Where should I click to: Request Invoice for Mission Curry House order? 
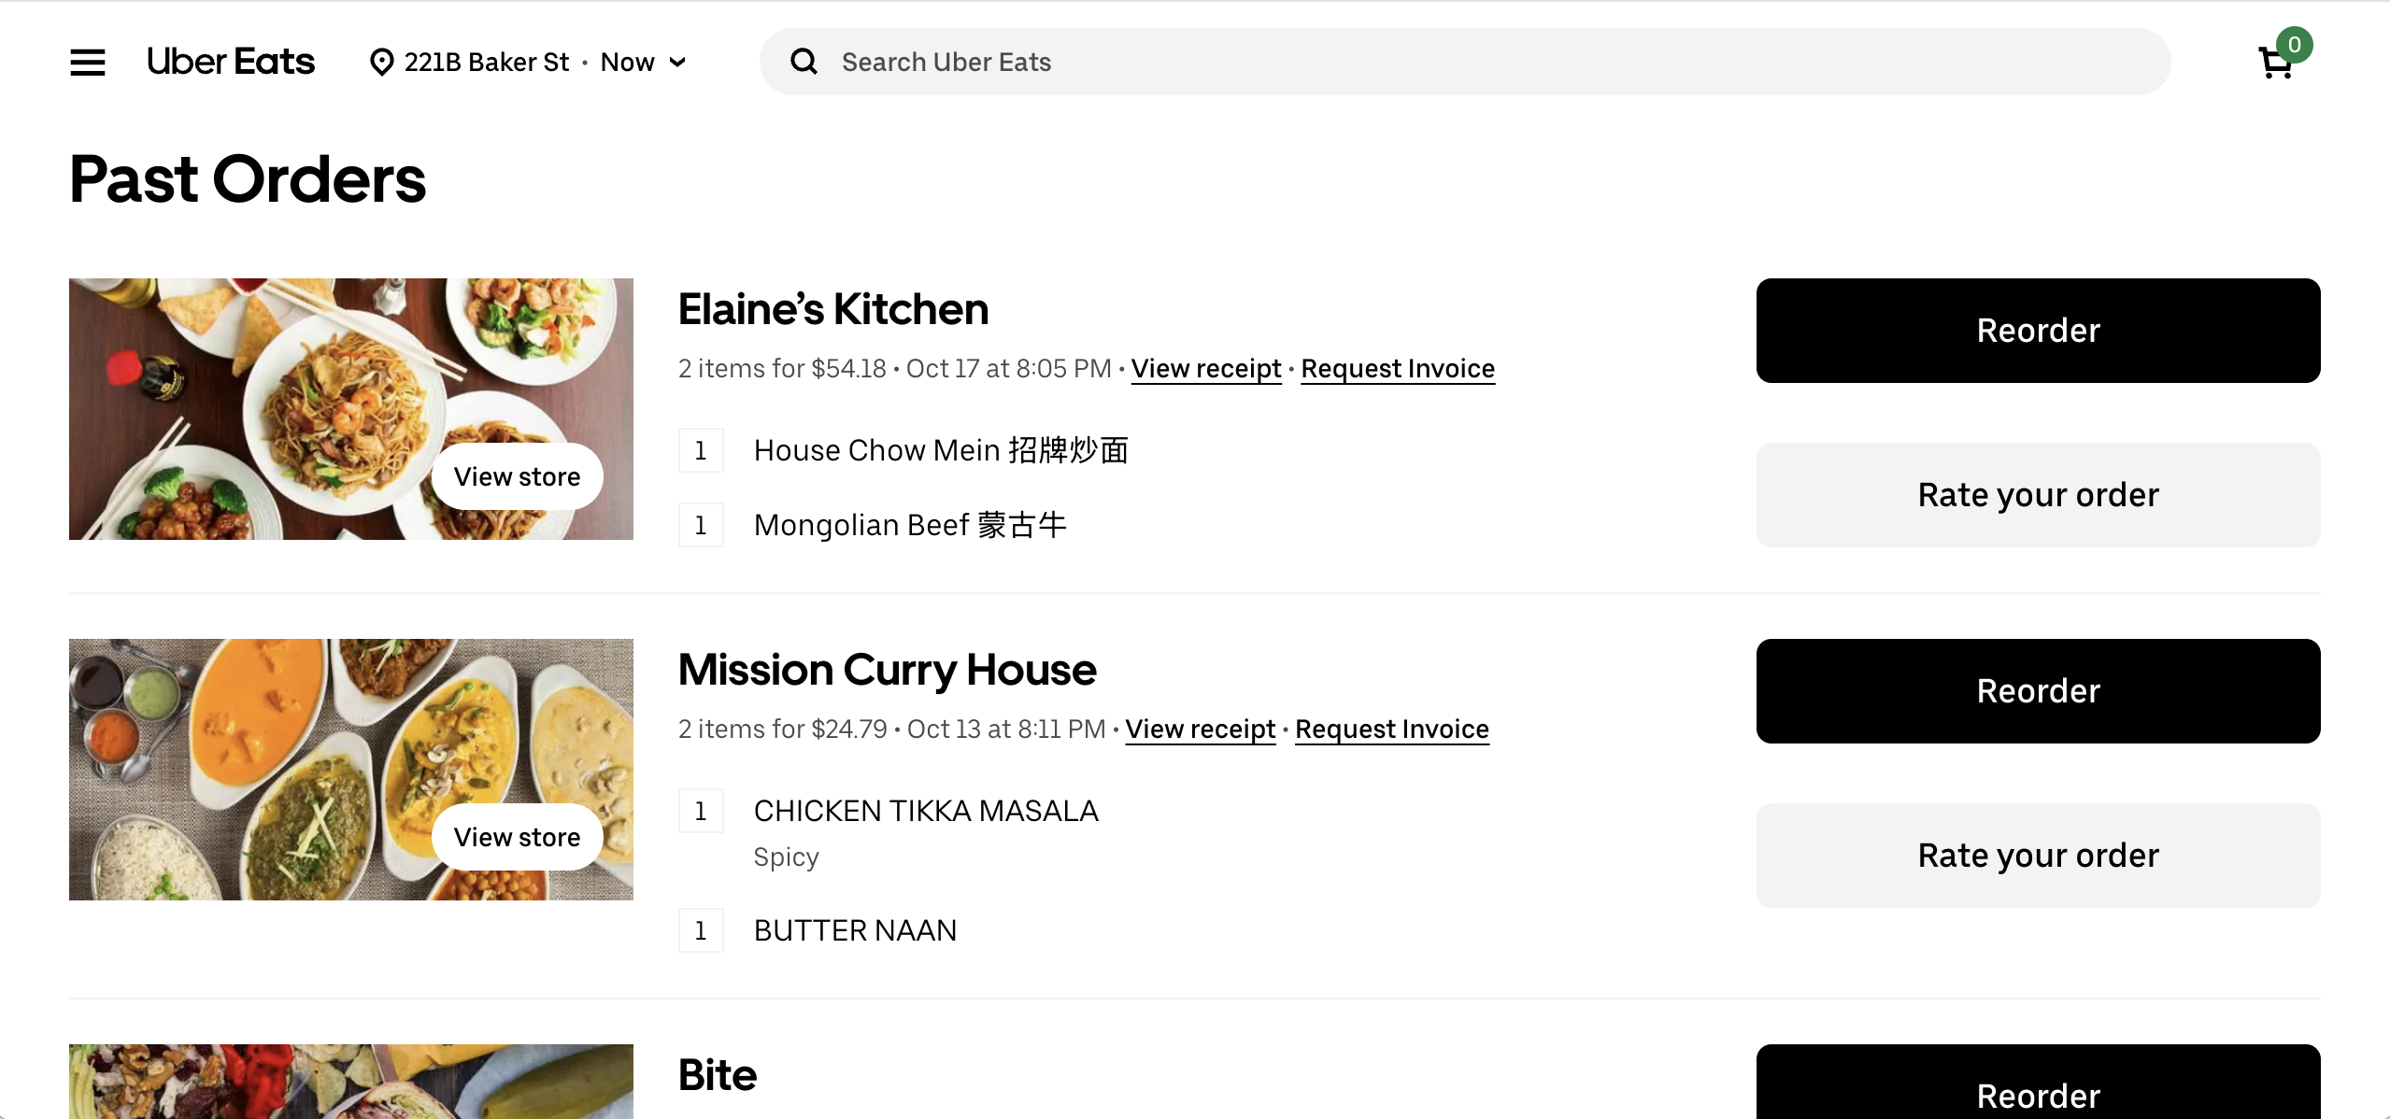[x=1391, y=729]
